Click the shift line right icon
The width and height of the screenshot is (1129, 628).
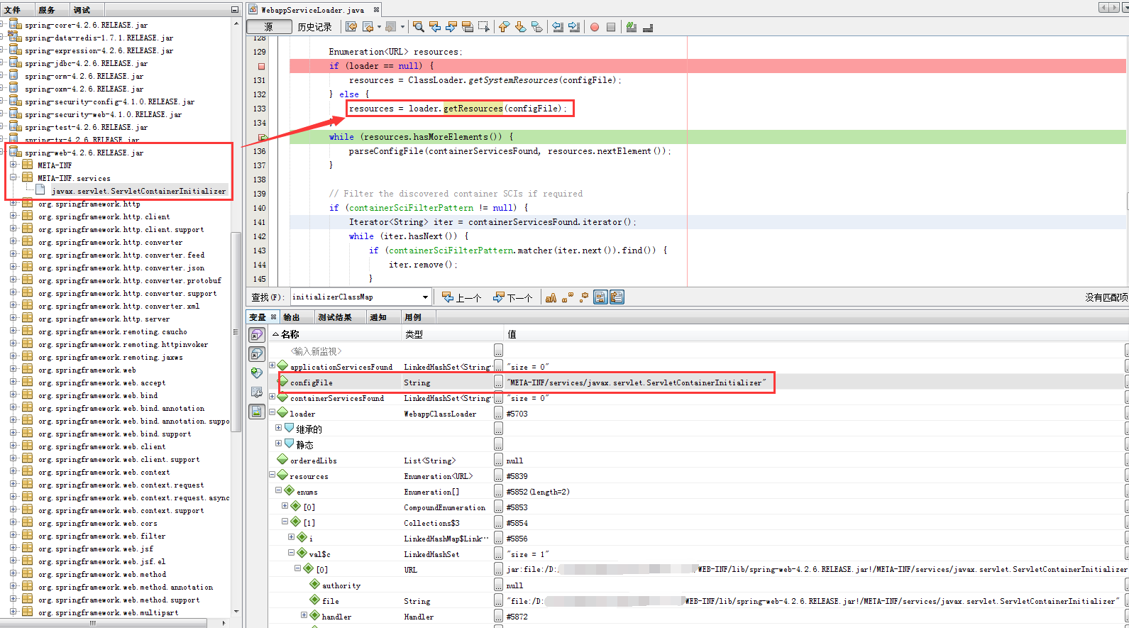point(574,27)
